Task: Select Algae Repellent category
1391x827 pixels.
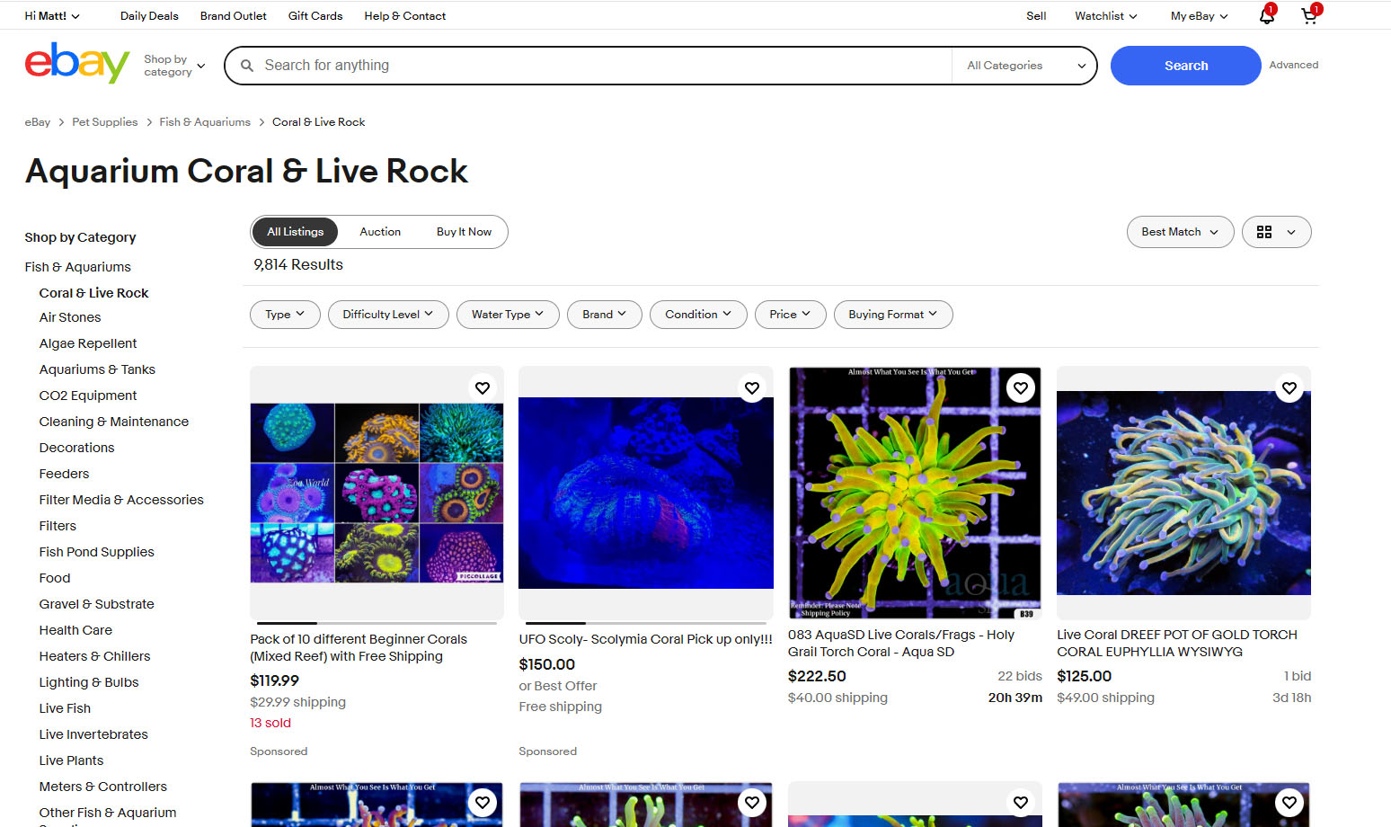Action: click(x=88, y=343)
